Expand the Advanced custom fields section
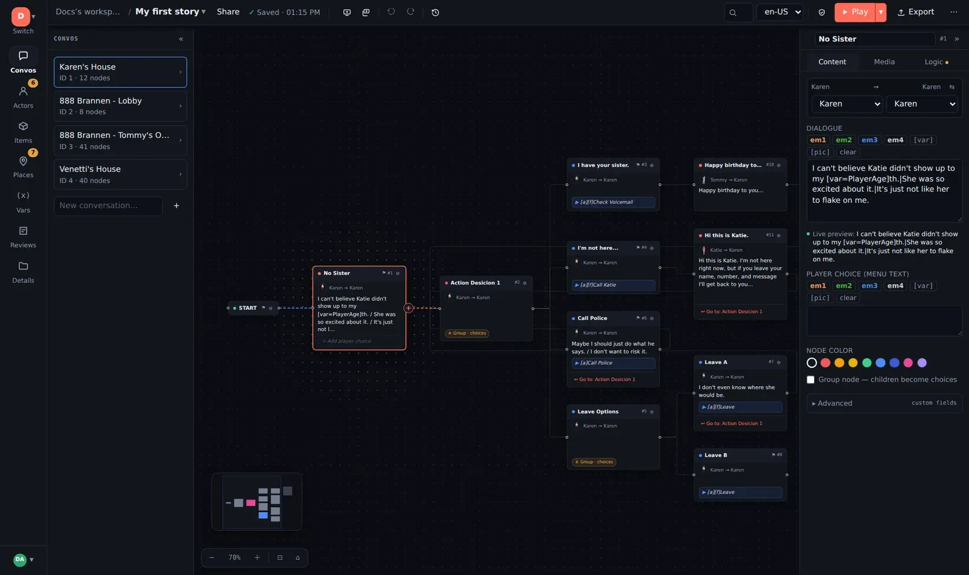The height and width of the screenshot is (575, 969). click(x=884, y=403)
